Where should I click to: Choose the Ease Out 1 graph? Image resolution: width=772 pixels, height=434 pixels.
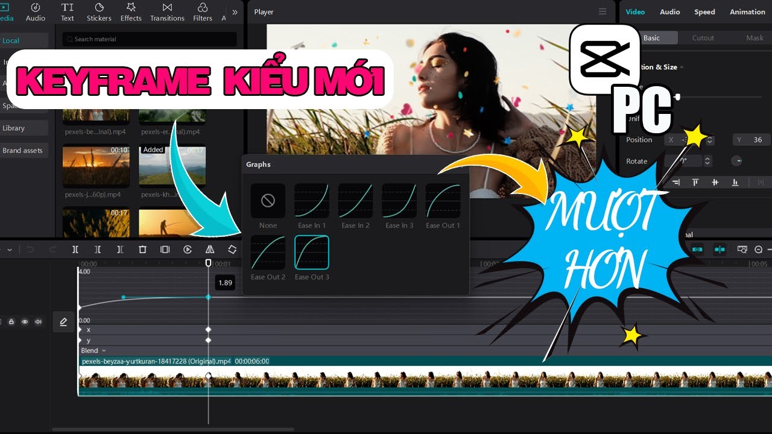pyautogui.click(x=443, y=201)
